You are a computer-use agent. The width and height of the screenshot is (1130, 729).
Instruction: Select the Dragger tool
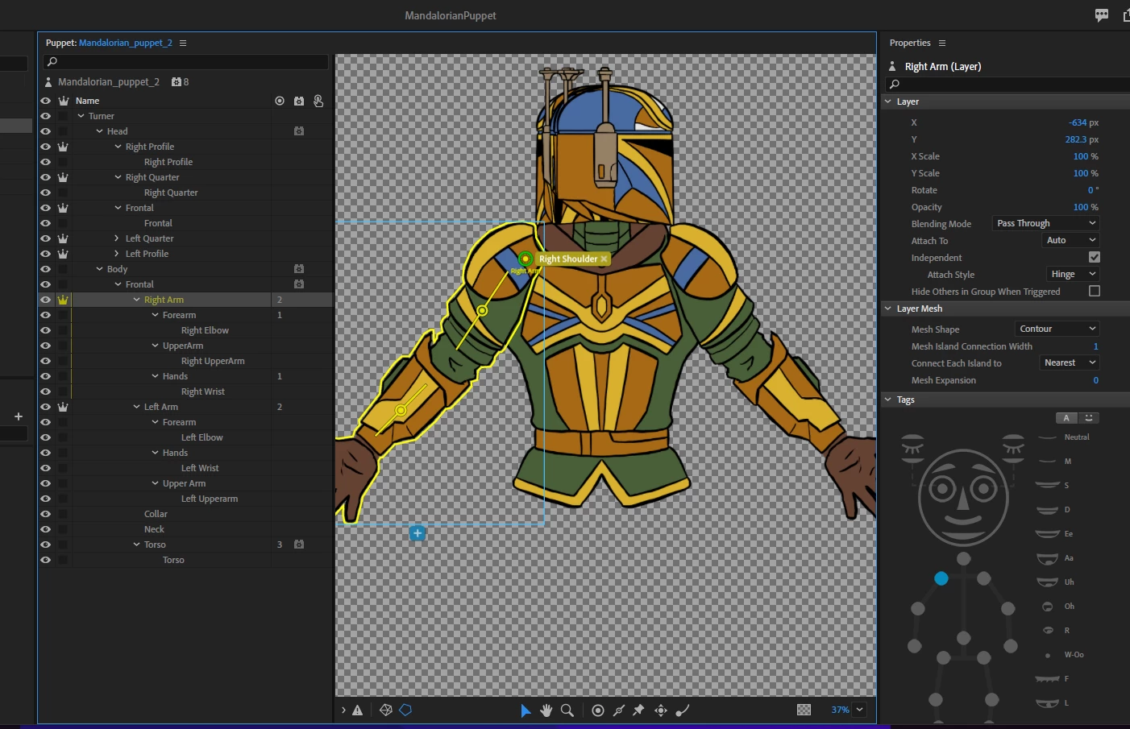(x=661, y=710)
